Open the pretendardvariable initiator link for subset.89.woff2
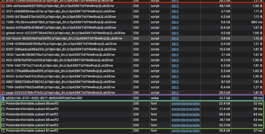Viewport: 265px width, 134px height. coord(186,104)
